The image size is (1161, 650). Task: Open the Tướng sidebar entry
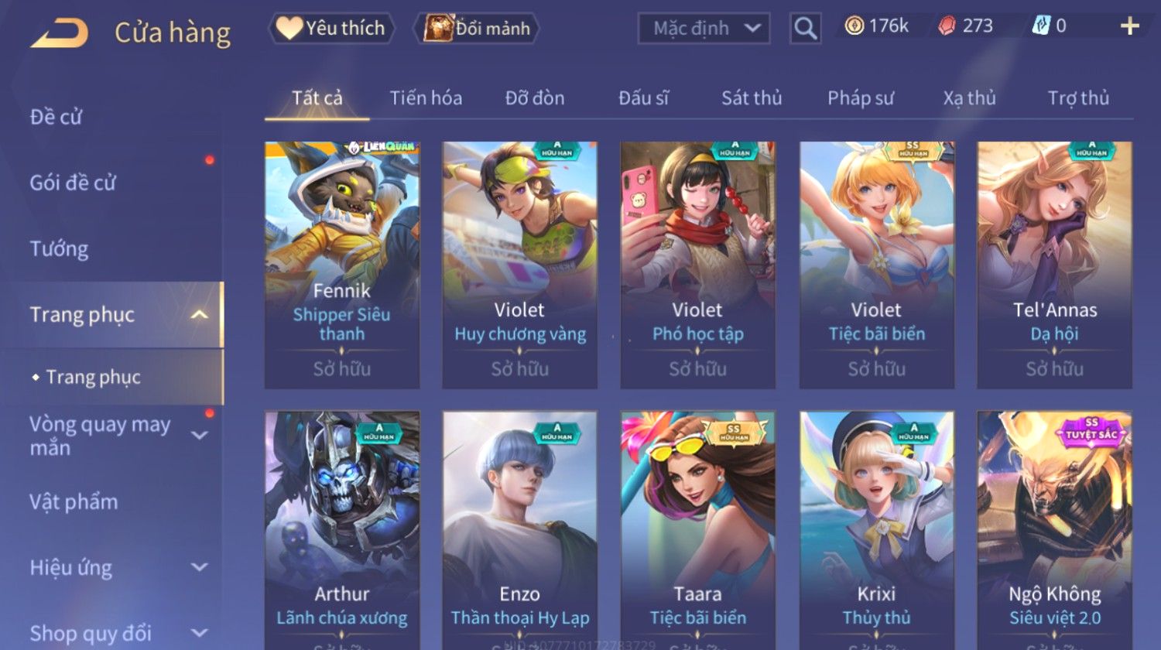coord(59,249)
